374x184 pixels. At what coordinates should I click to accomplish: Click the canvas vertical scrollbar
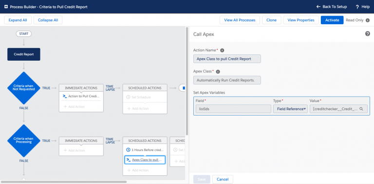tap(187, 81)
